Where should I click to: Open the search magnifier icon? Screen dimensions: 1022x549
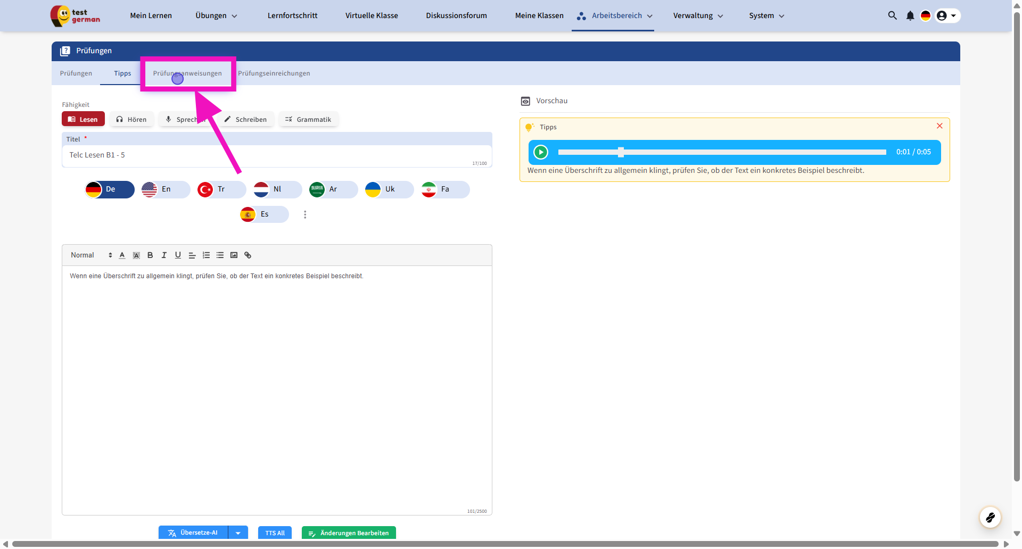pos(892,16)
